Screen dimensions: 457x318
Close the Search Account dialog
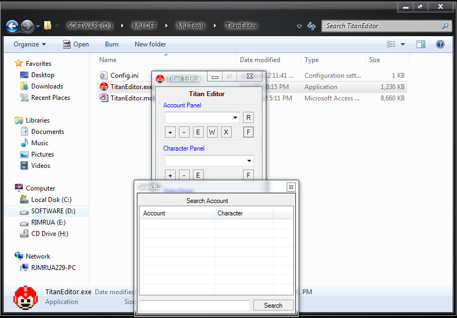coord(291,187)
